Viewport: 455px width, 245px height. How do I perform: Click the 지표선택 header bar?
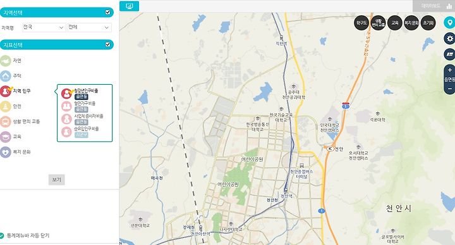(x=57, y=45)
